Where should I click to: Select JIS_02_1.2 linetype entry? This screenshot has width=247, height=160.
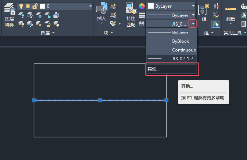coord(171,59)
